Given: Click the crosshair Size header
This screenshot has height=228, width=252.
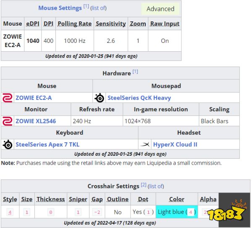Looking at the screenshot, I should click(x=27, y=199).
